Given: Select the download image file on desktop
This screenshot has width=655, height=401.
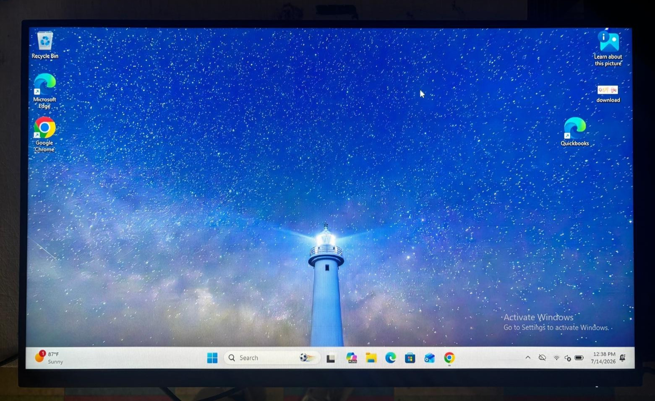Looking at the screenshot, I should tap(608, 94).
